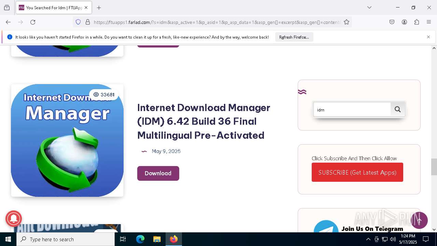The image size is (437, 246).
Task: Open Firefox application hamburger menu
Action: [x=429, y=22]
